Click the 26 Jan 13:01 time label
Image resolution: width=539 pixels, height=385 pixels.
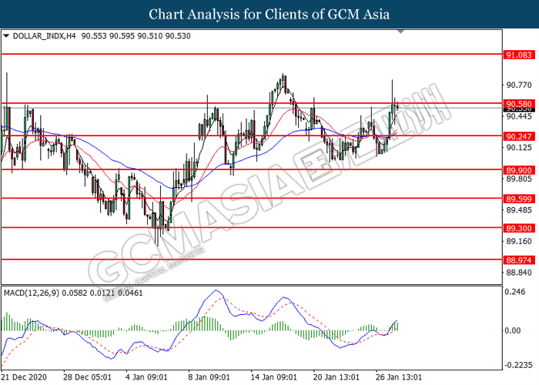[398, 377]
